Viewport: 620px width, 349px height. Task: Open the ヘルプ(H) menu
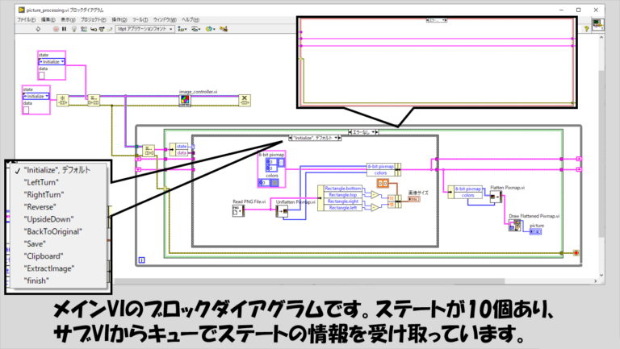click(x=191, y=19)
